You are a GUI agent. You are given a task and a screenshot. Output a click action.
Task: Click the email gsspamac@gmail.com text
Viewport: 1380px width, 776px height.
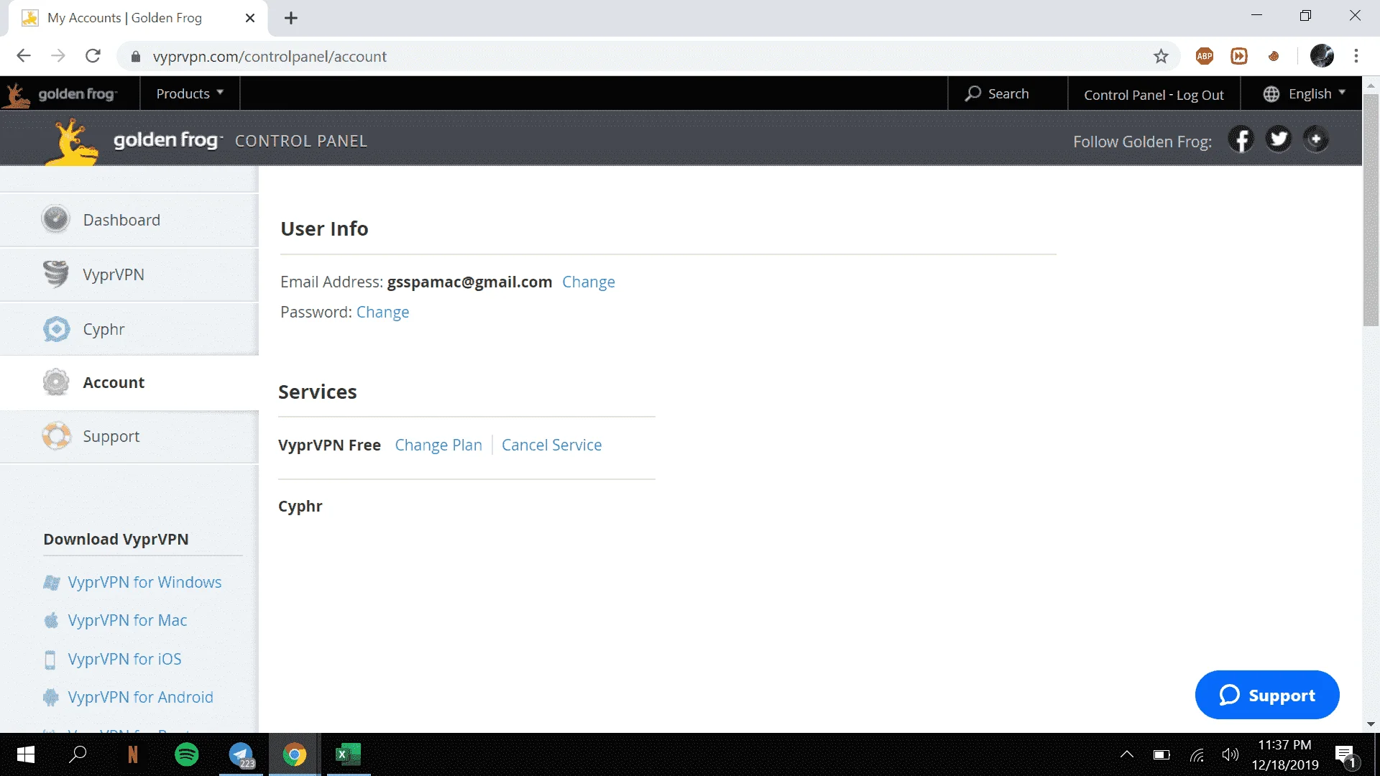pyautogui.click(x=469, y=282)
